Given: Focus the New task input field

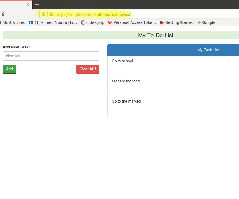Looking at the screenshot, I should 51,56.
